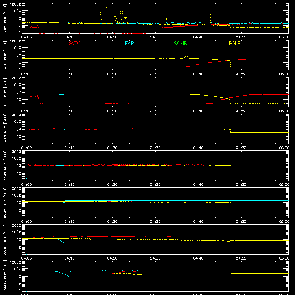The height and width of the screenshot is (295, 295).
Task: Click 05:00 time label under 4995 MHz plot
Action: (x=284, y=222)
